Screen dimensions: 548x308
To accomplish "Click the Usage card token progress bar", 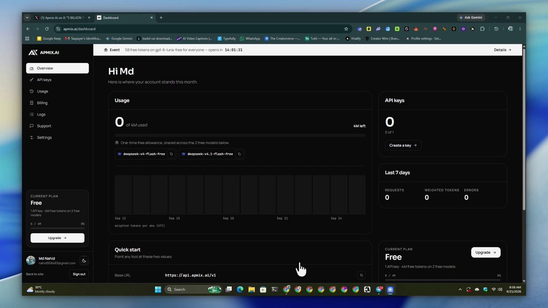I will pos(240,136).
